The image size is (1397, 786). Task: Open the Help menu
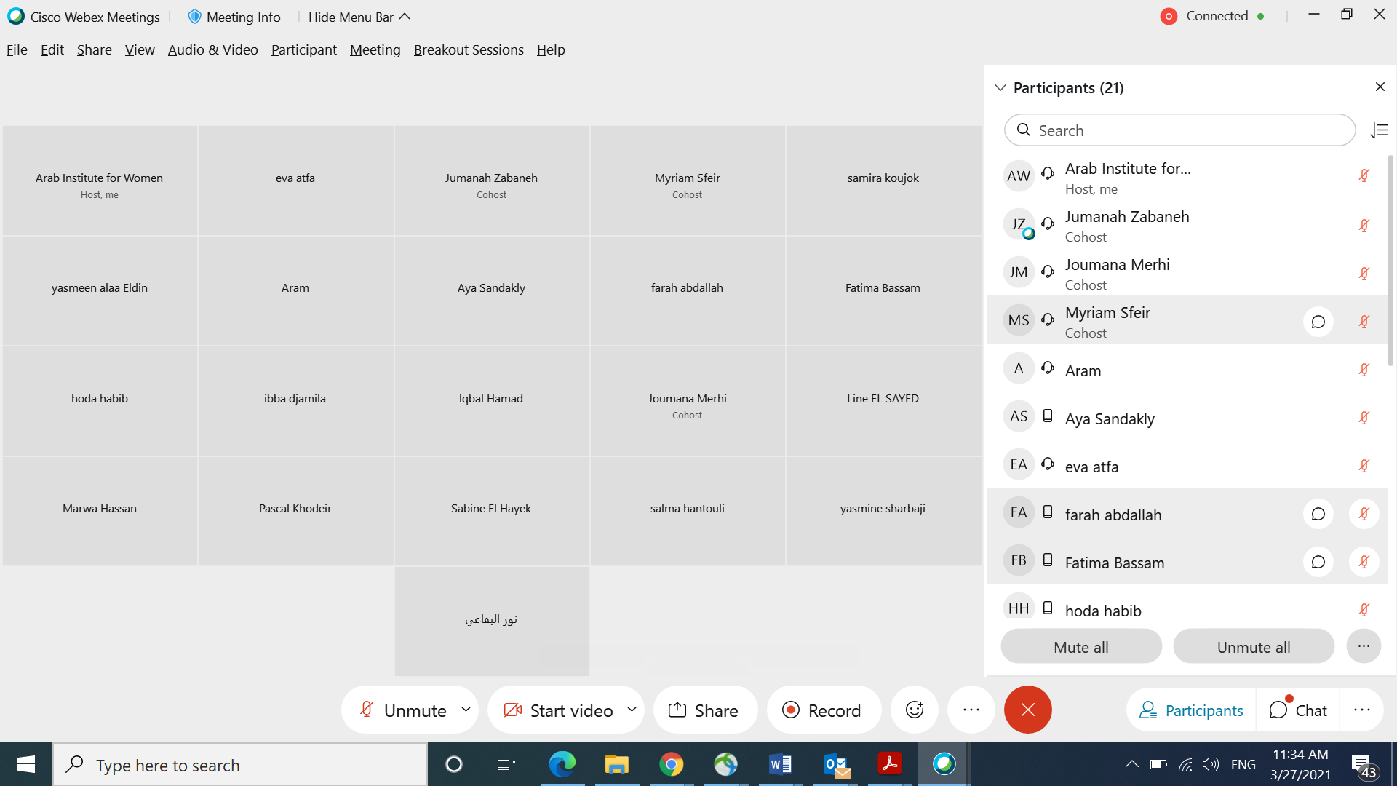[x=551, y=49]
